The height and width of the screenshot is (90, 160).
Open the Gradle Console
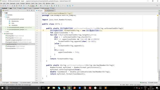153,82
